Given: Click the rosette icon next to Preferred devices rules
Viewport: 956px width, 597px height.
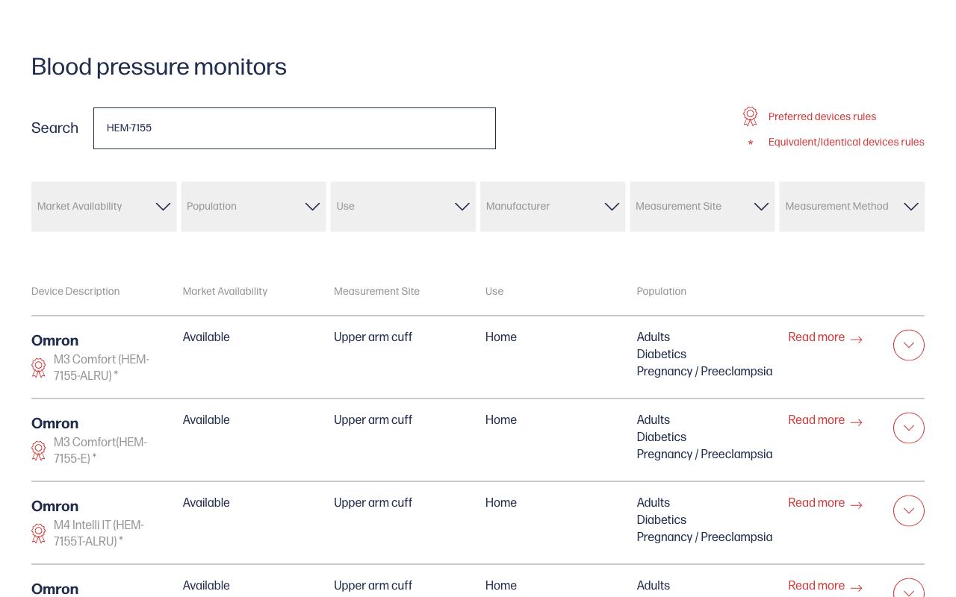Looking at the screenshot, I should (x=750, y=116).
